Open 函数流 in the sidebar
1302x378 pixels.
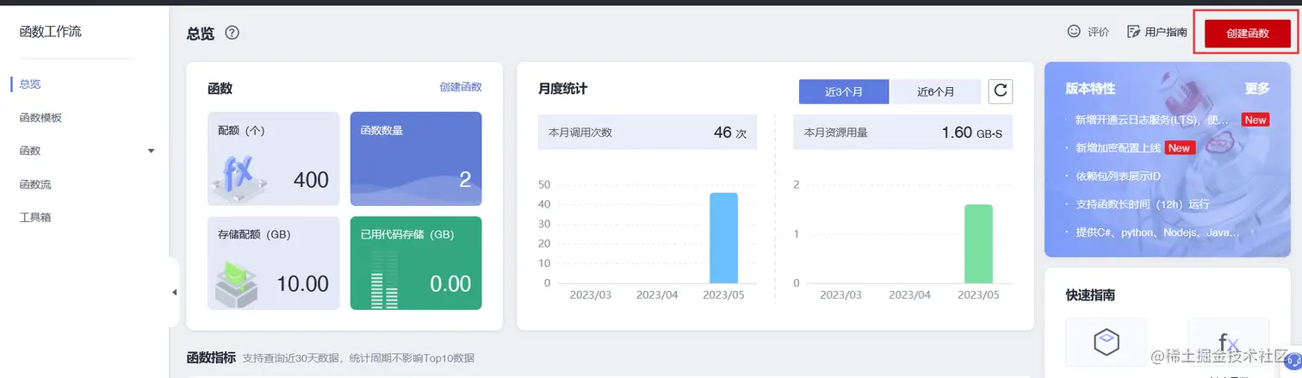click(x=35, y=184)
